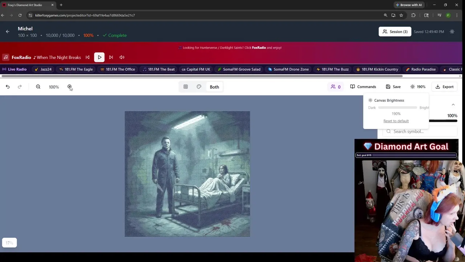Select the Live Radio tab
This screenshot has height=262, width=465.
point(14,69)
